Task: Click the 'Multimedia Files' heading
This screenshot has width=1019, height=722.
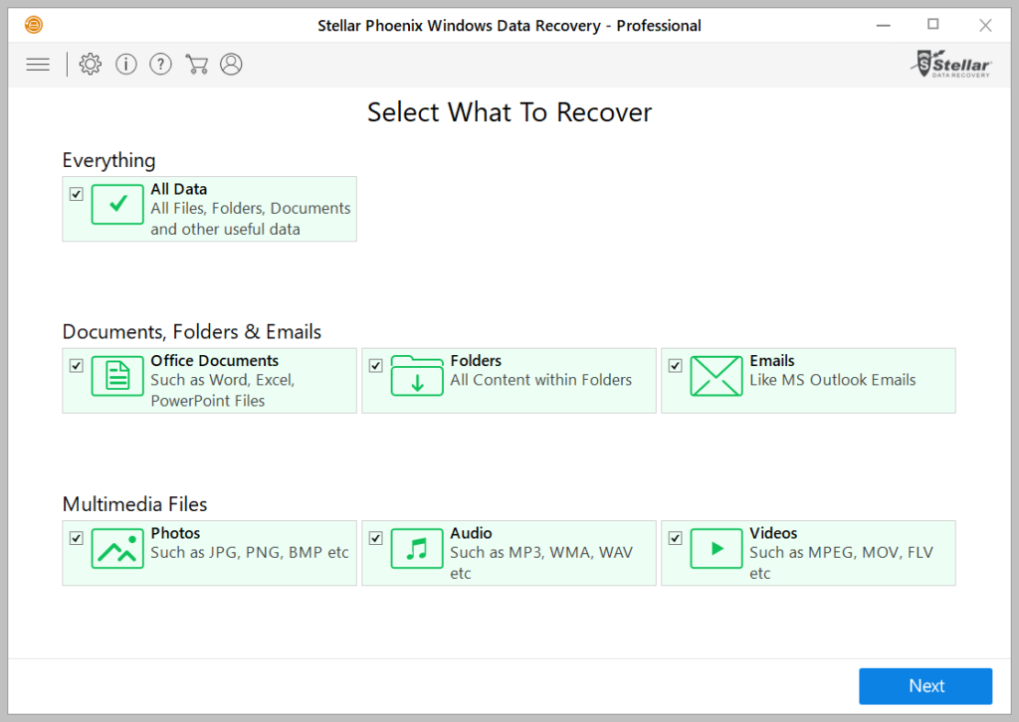Action: click(x=134, y=504)
